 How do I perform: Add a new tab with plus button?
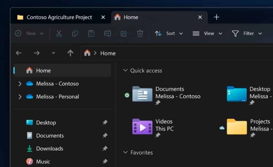[216, 17]
